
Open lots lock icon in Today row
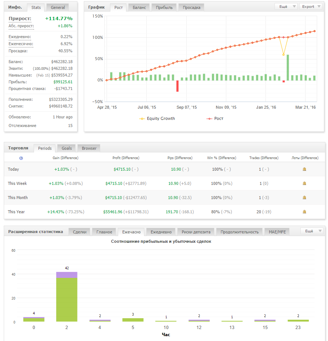coord(304,169)
